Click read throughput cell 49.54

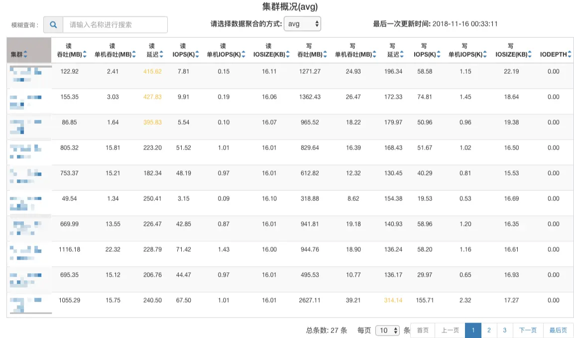point(70,199)
